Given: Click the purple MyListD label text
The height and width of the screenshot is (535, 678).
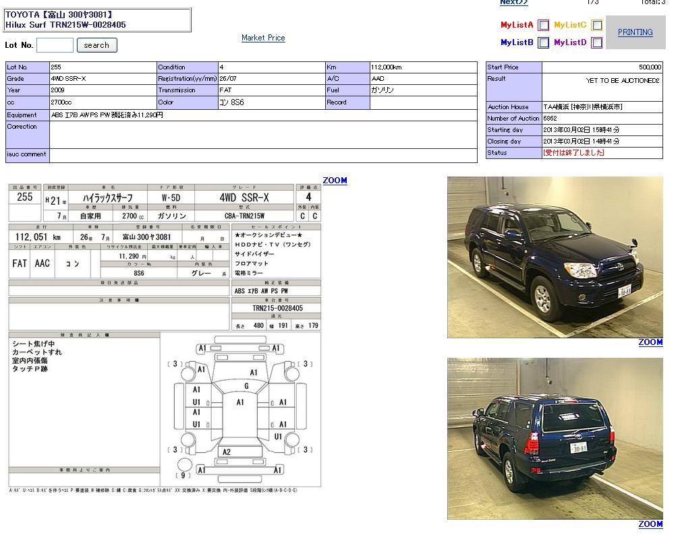Looking at the screenshot, I should [570, 42].
